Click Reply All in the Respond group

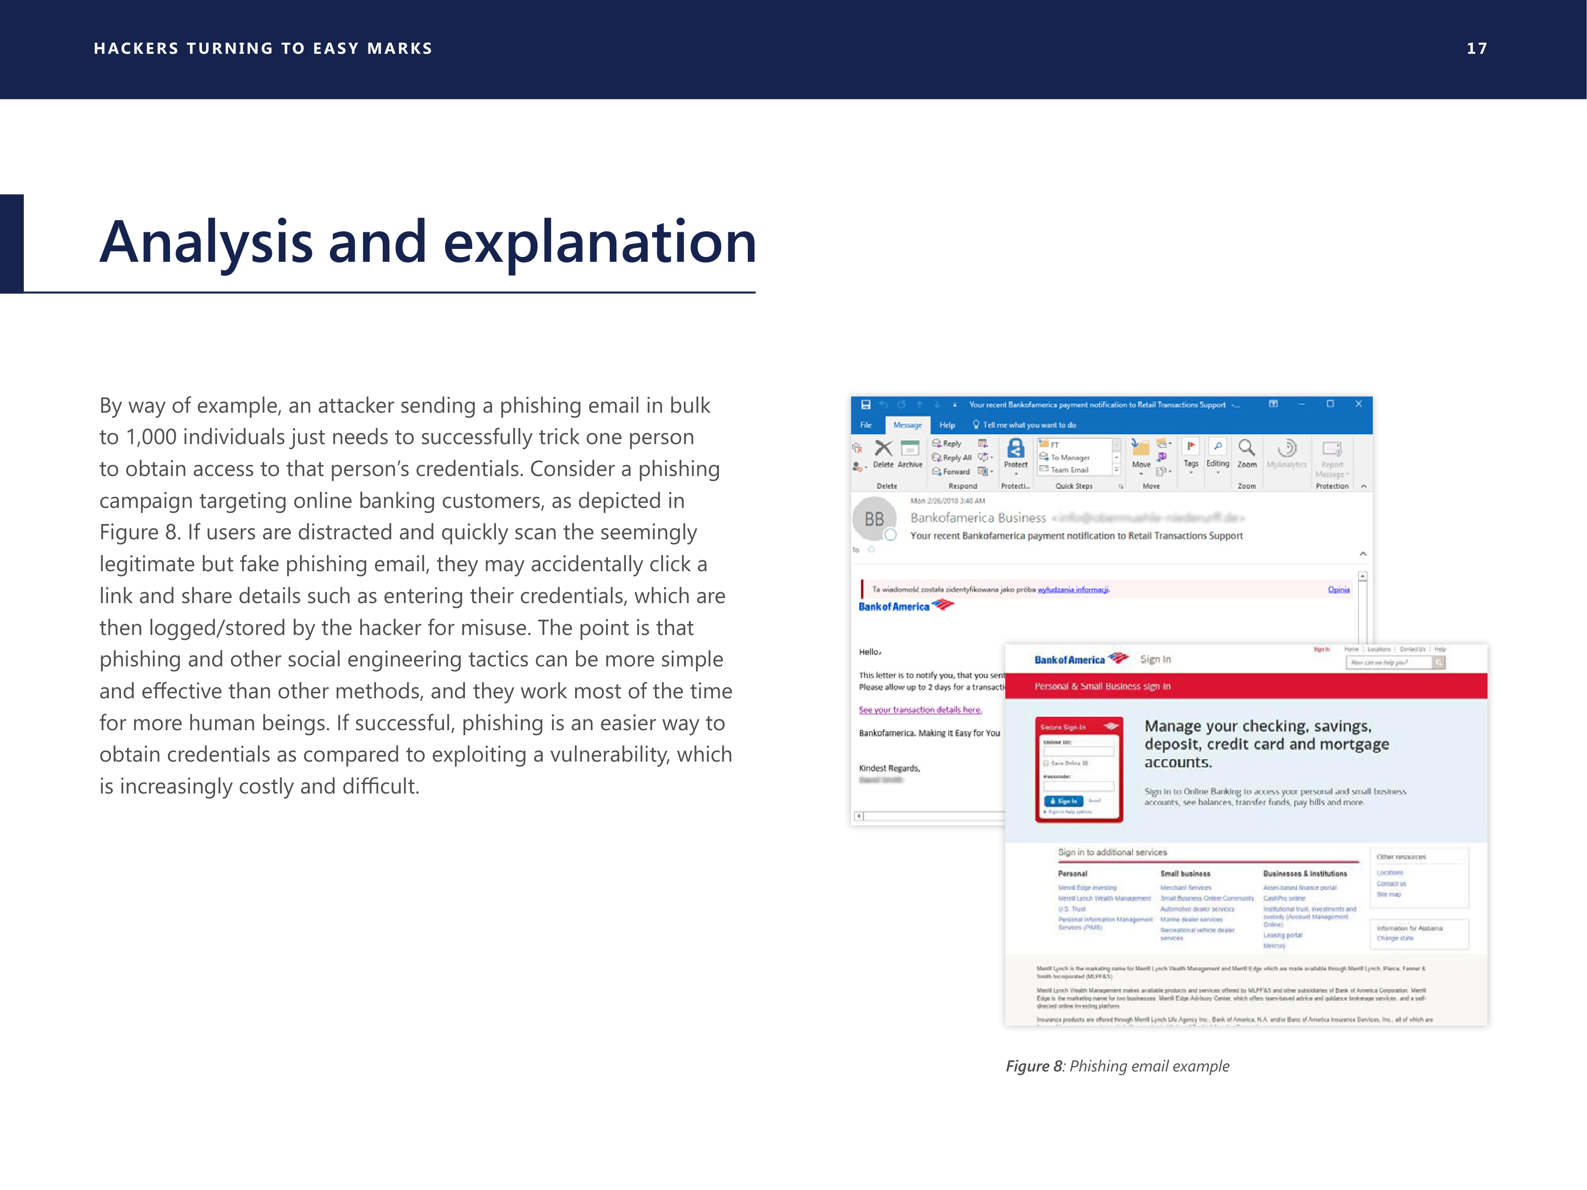coord(952,457)
